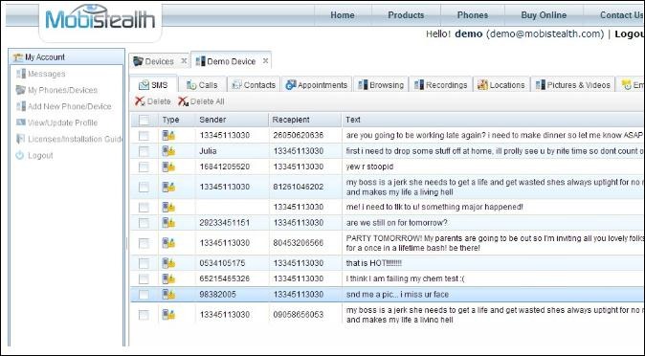Tick the select-all checkbox in the header
The height and width of the screenshot is (356, 645).
(x=144, y=120)
